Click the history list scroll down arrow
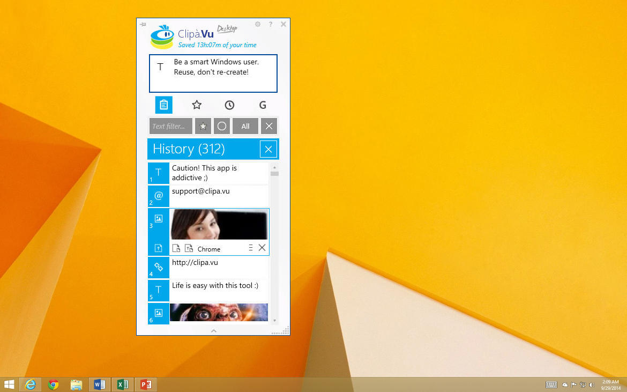The height and width of the screenshot is (392, 627). (x=274, y=320)
